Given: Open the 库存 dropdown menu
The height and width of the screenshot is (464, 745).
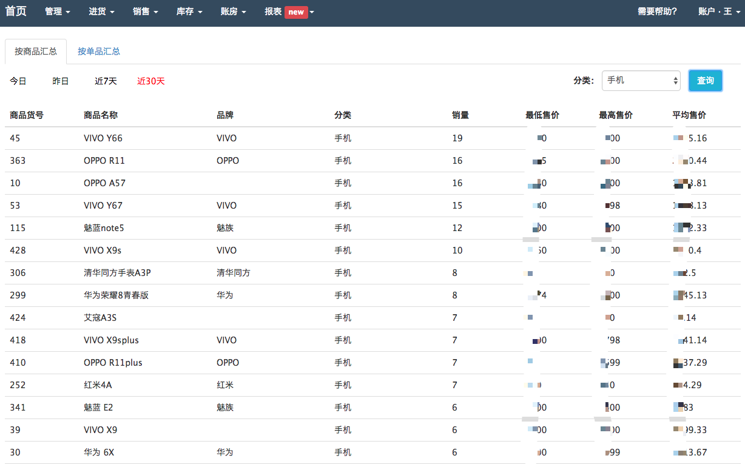Looking at the screenshot, I should click(x=189, y=12).
